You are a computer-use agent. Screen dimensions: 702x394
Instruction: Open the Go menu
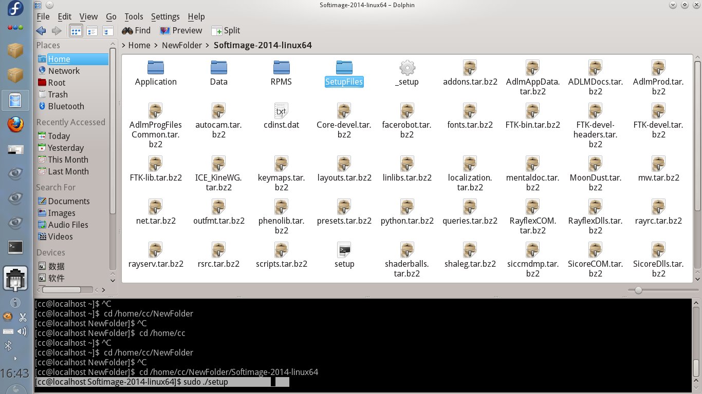click(111, 16)
